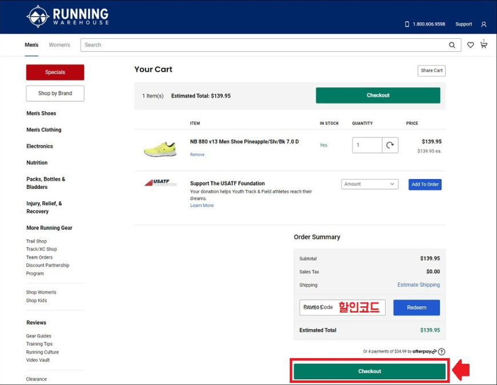This screenshot has width=497, height=385.
Task: Open Electronics category
Action: (39, 146)
